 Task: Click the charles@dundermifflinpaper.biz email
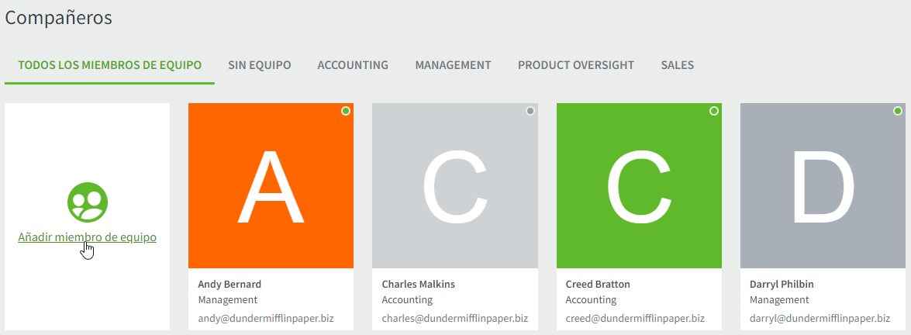[x=455, y=319]
